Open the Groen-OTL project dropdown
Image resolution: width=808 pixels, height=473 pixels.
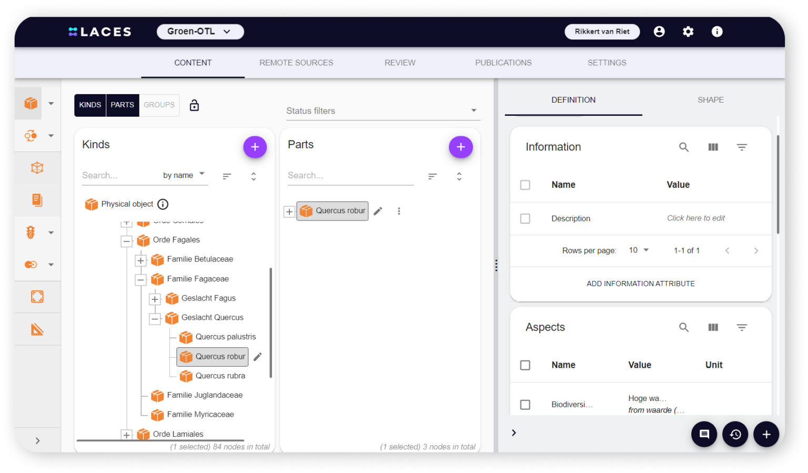coord(200,32)
